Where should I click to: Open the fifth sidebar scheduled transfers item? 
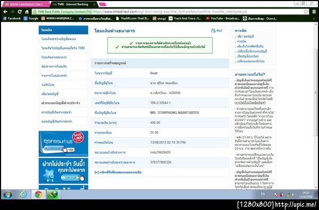(x=63, y=75)
